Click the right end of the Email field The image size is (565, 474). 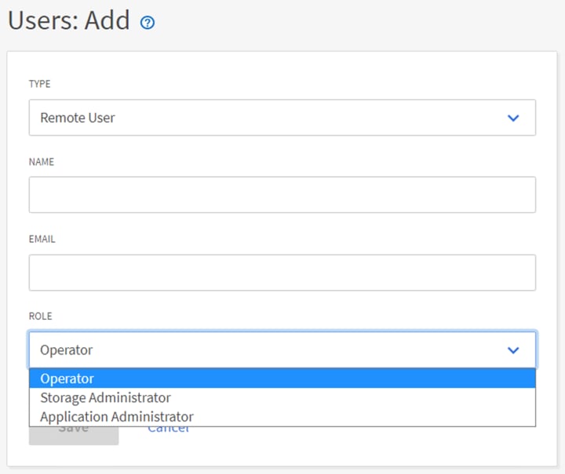click(518, 273)
